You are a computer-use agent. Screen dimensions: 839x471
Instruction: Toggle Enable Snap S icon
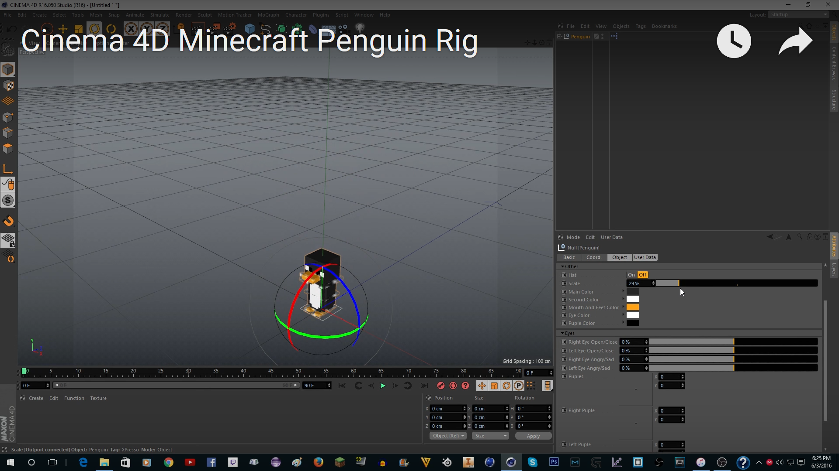[8, 201]
